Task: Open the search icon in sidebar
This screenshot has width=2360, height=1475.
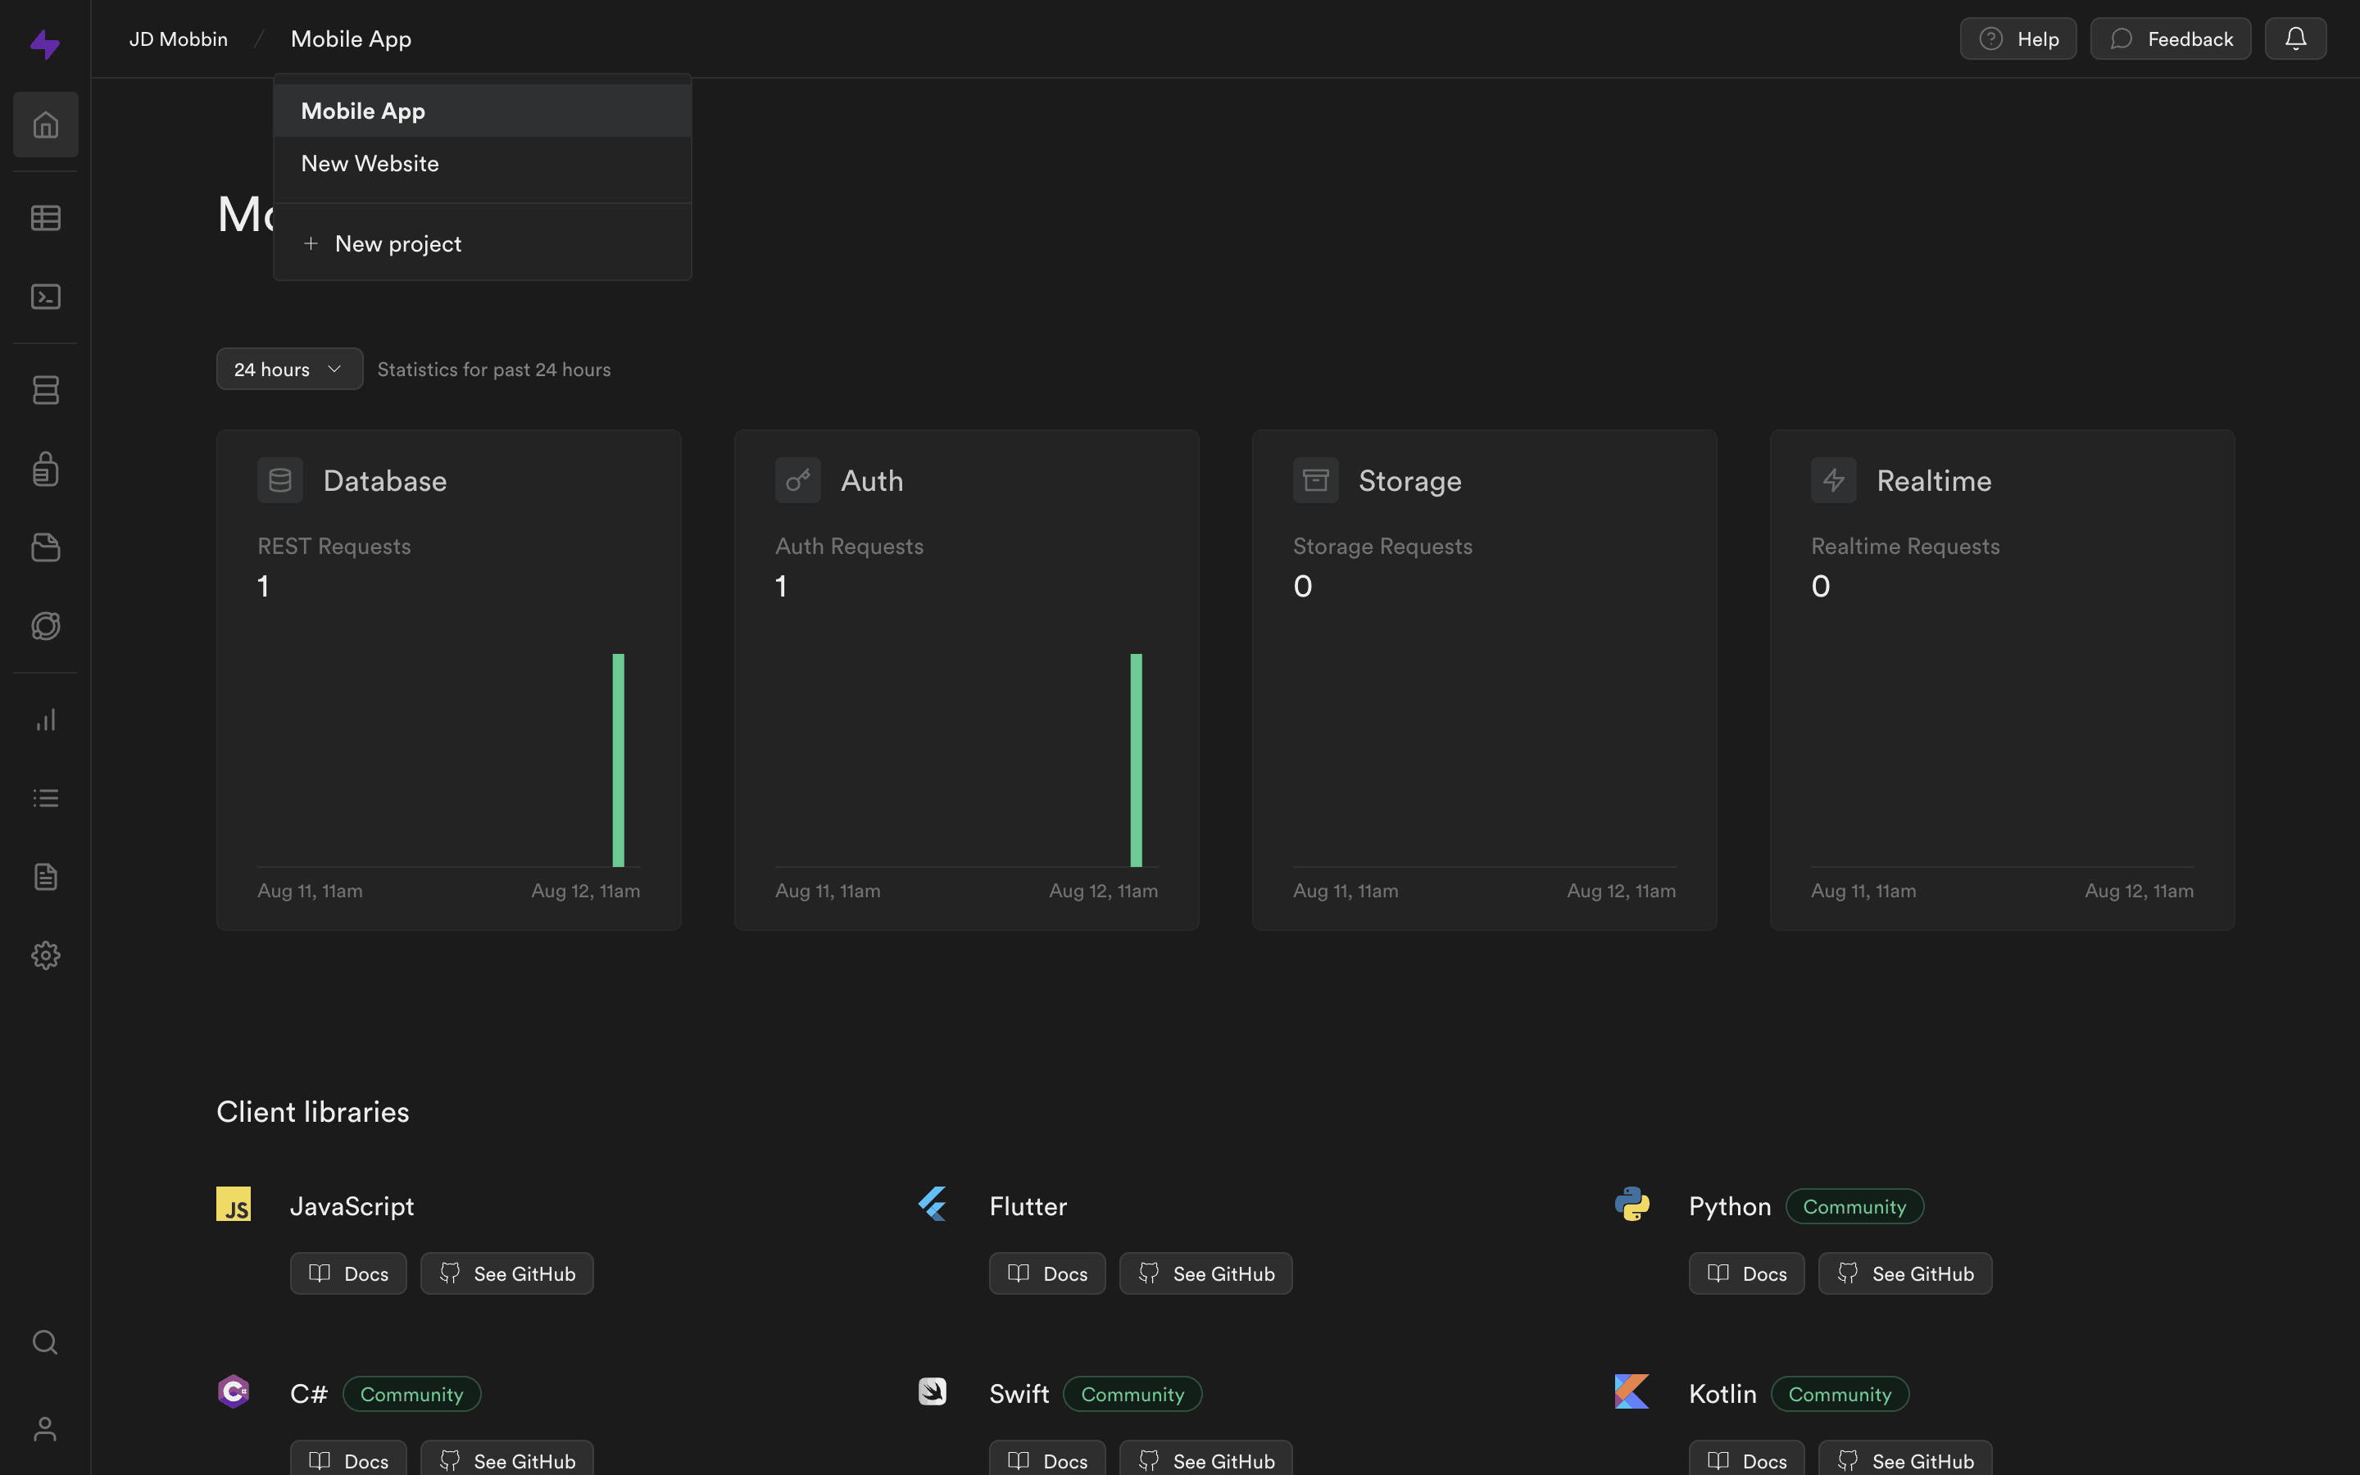Action: (46, 1342)
